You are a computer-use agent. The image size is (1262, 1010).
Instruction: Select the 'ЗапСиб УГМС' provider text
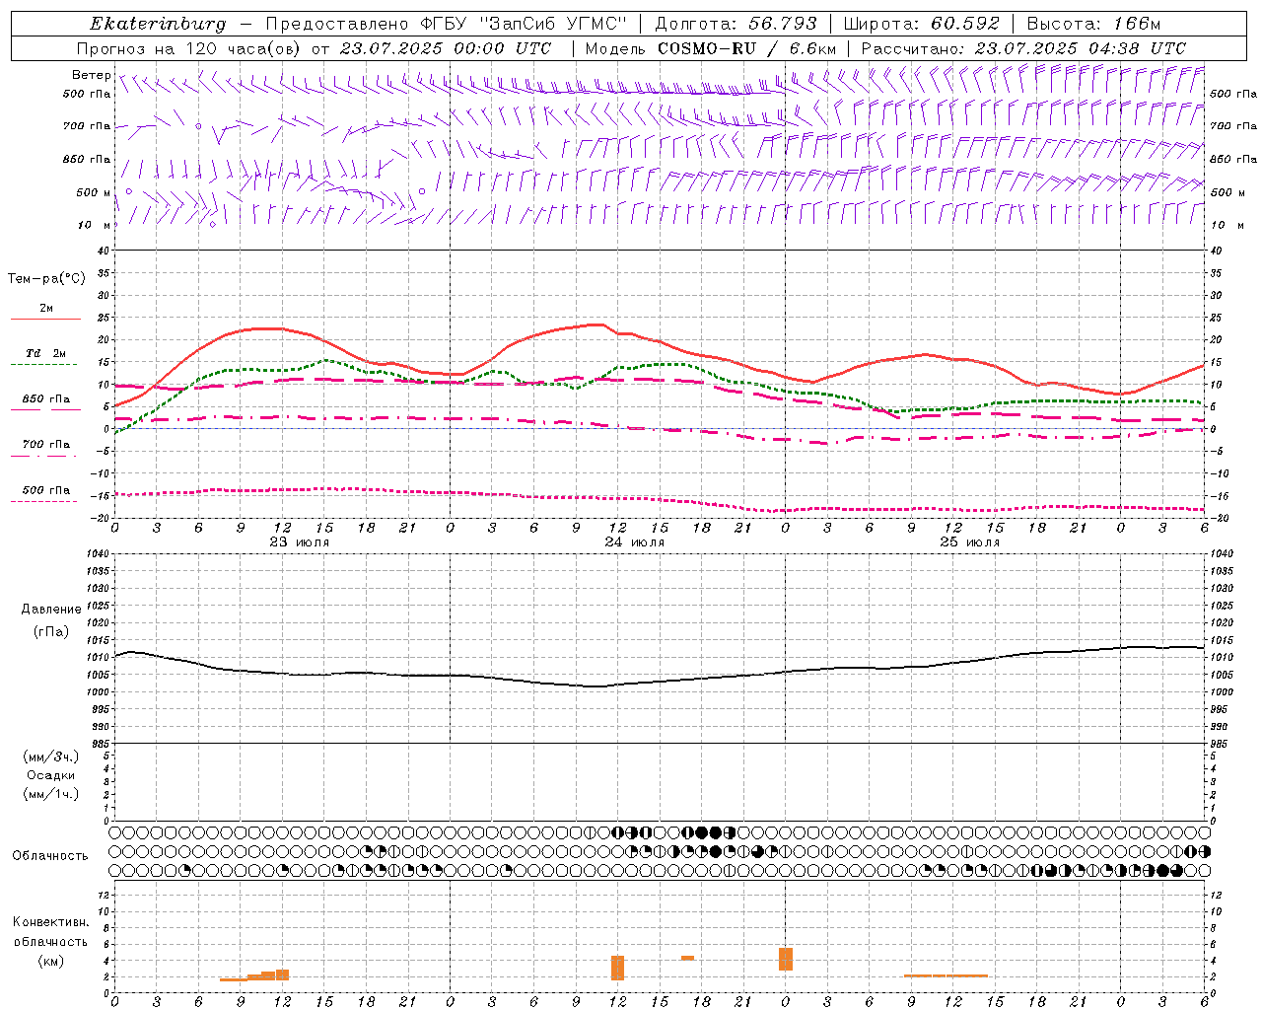[x=553, y=24]
